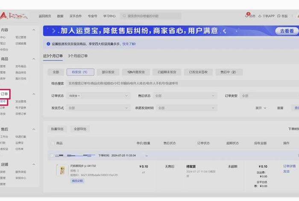The image size is (299, 201).
Task: Collapse the 店铺 sidebar section
Action: pyautogui.click(x=34, y=164)
